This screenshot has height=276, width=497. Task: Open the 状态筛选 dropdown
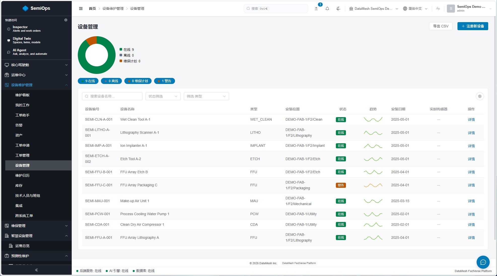point(163,96)
